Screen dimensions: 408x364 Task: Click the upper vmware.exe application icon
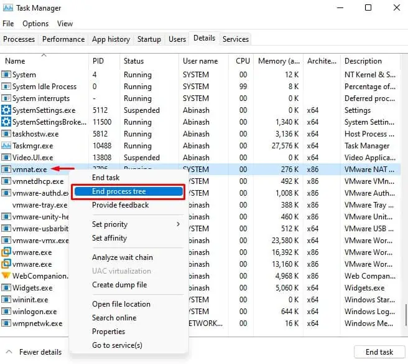point(6,252)
